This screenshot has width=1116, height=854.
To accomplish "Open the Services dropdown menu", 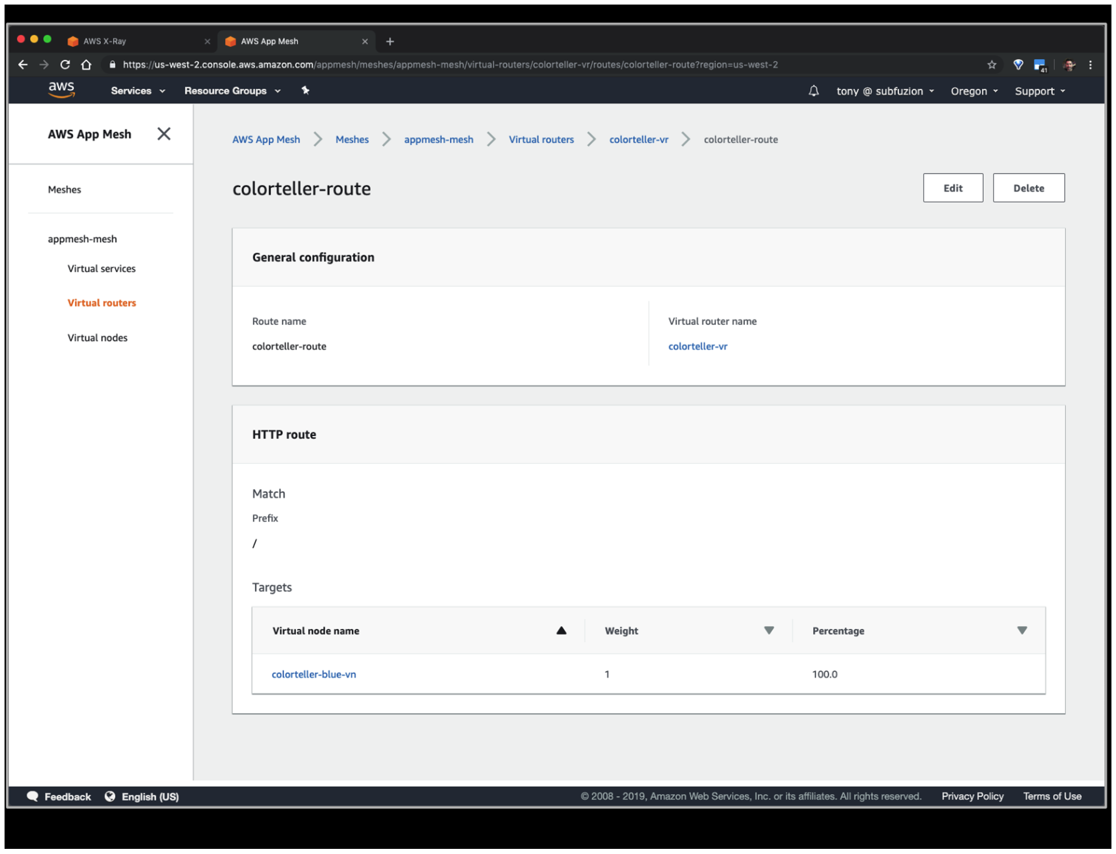I will coord(138,91).
